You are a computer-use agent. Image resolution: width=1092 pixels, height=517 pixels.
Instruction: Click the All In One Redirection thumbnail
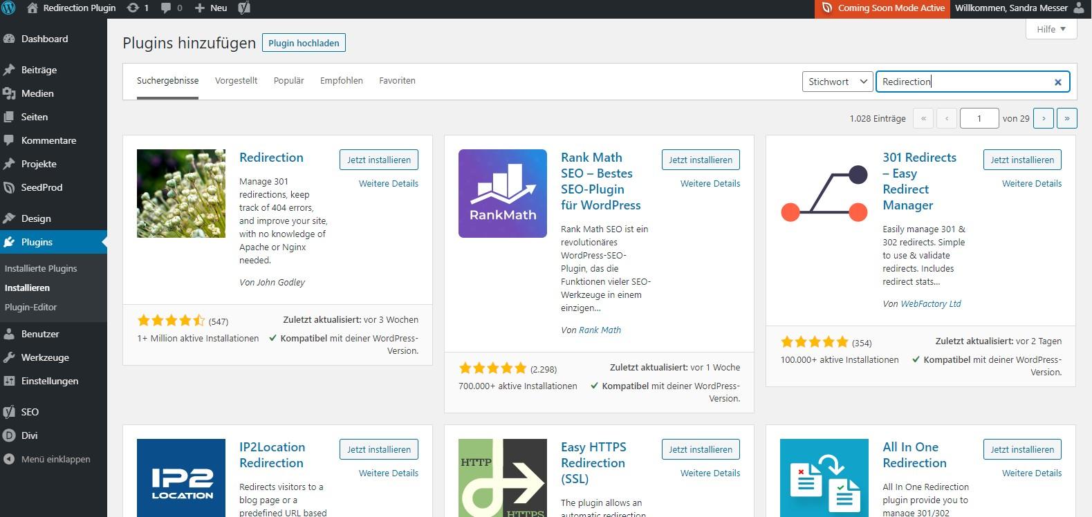click(x=824, y=478)
